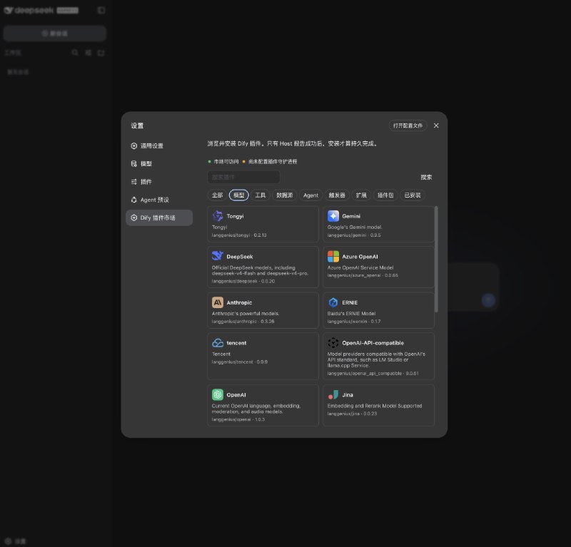Click the 通用设置 gear icon
This screenshot has height=547, width=571.
coord(134,145)
